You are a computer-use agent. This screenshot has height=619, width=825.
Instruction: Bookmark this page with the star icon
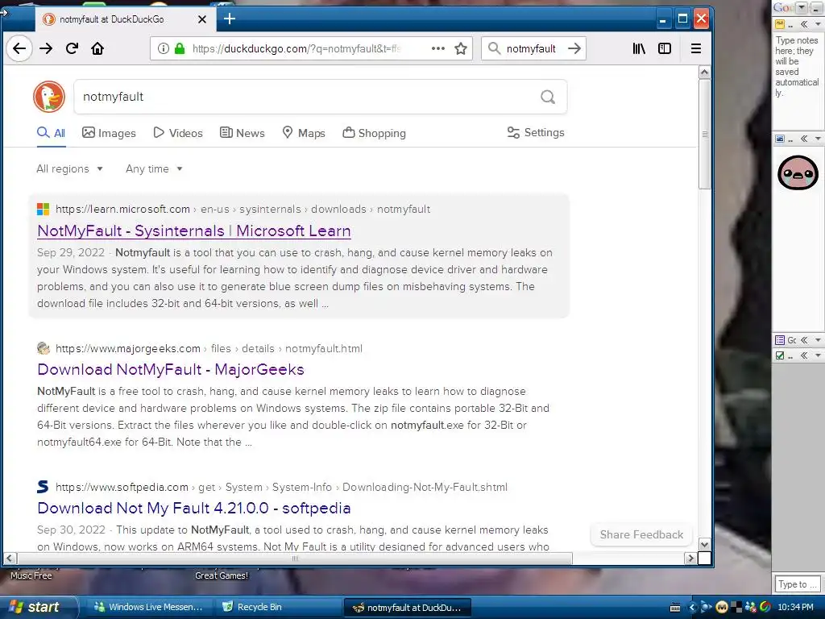click(x=461, y=48)
